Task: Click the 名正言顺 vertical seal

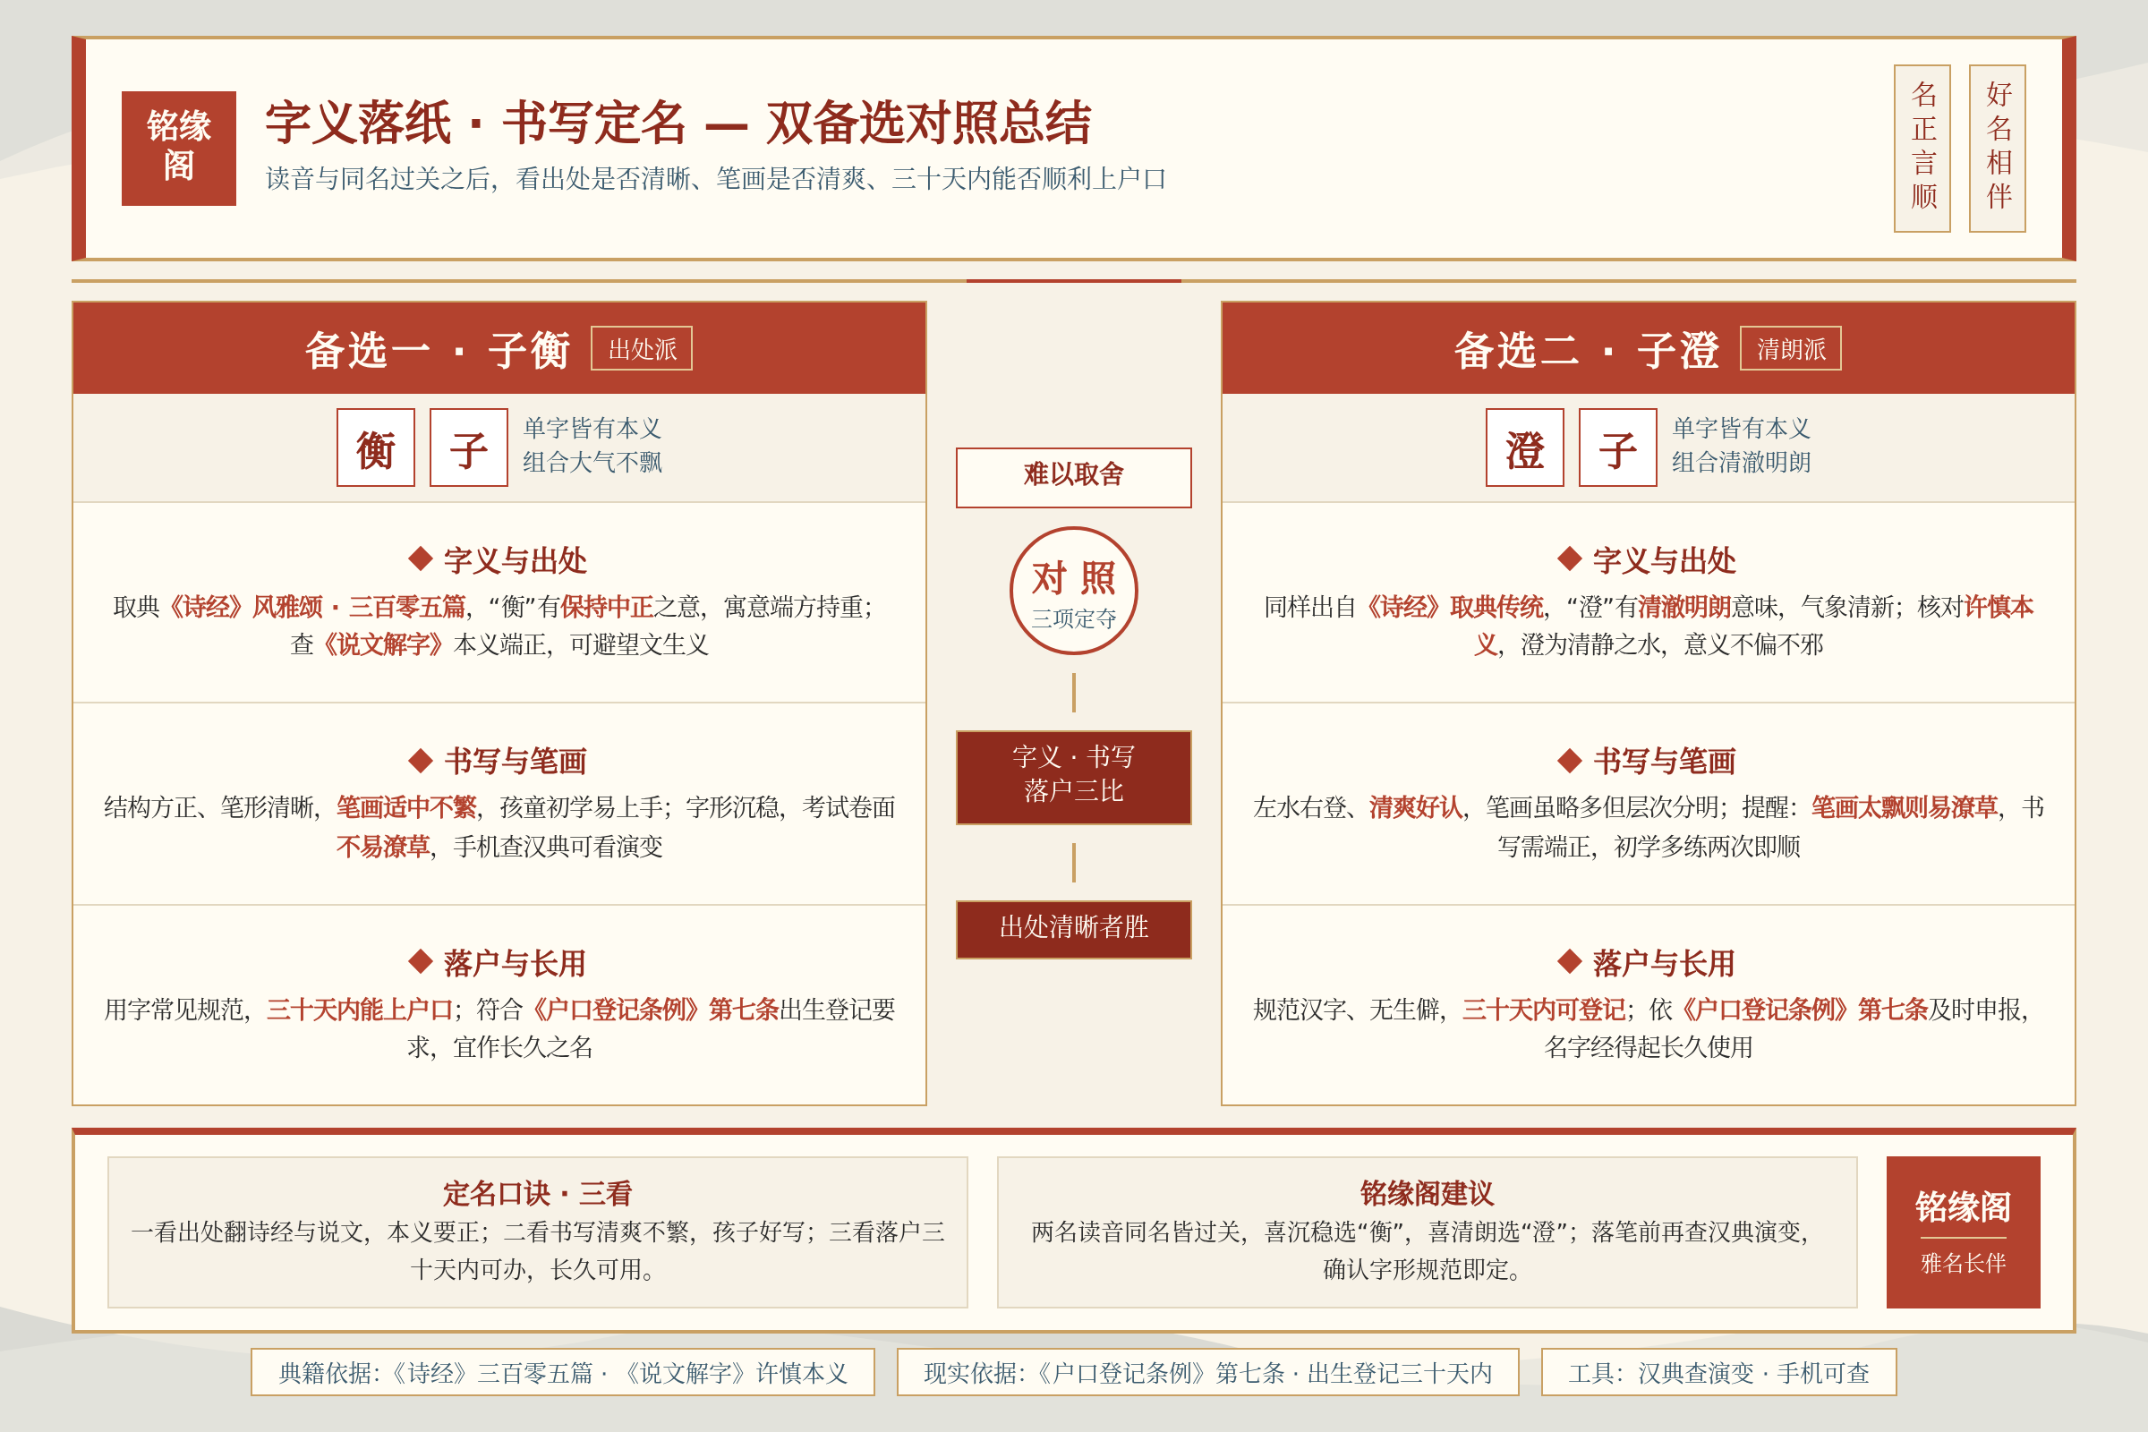Action: (1922, 148)
